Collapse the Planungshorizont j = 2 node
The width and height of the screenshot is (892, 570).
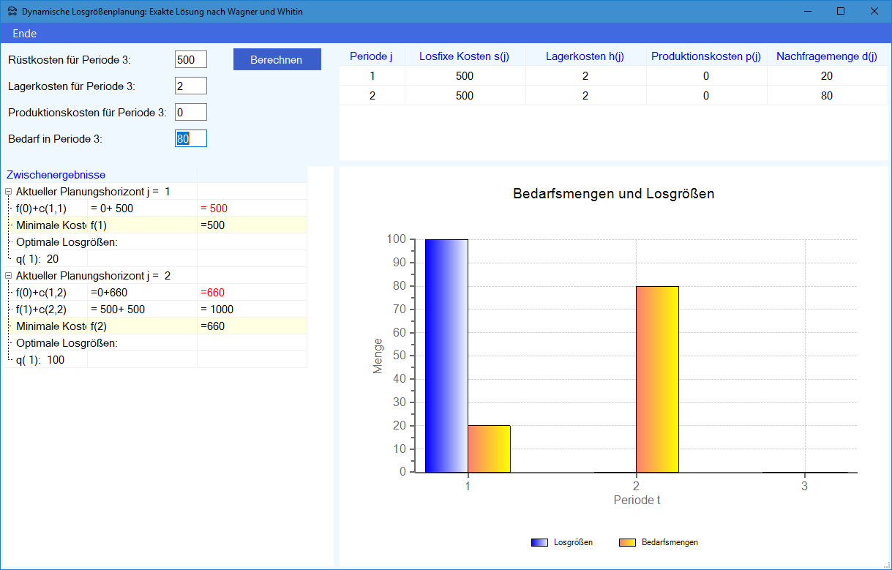(x=8, y=276)
